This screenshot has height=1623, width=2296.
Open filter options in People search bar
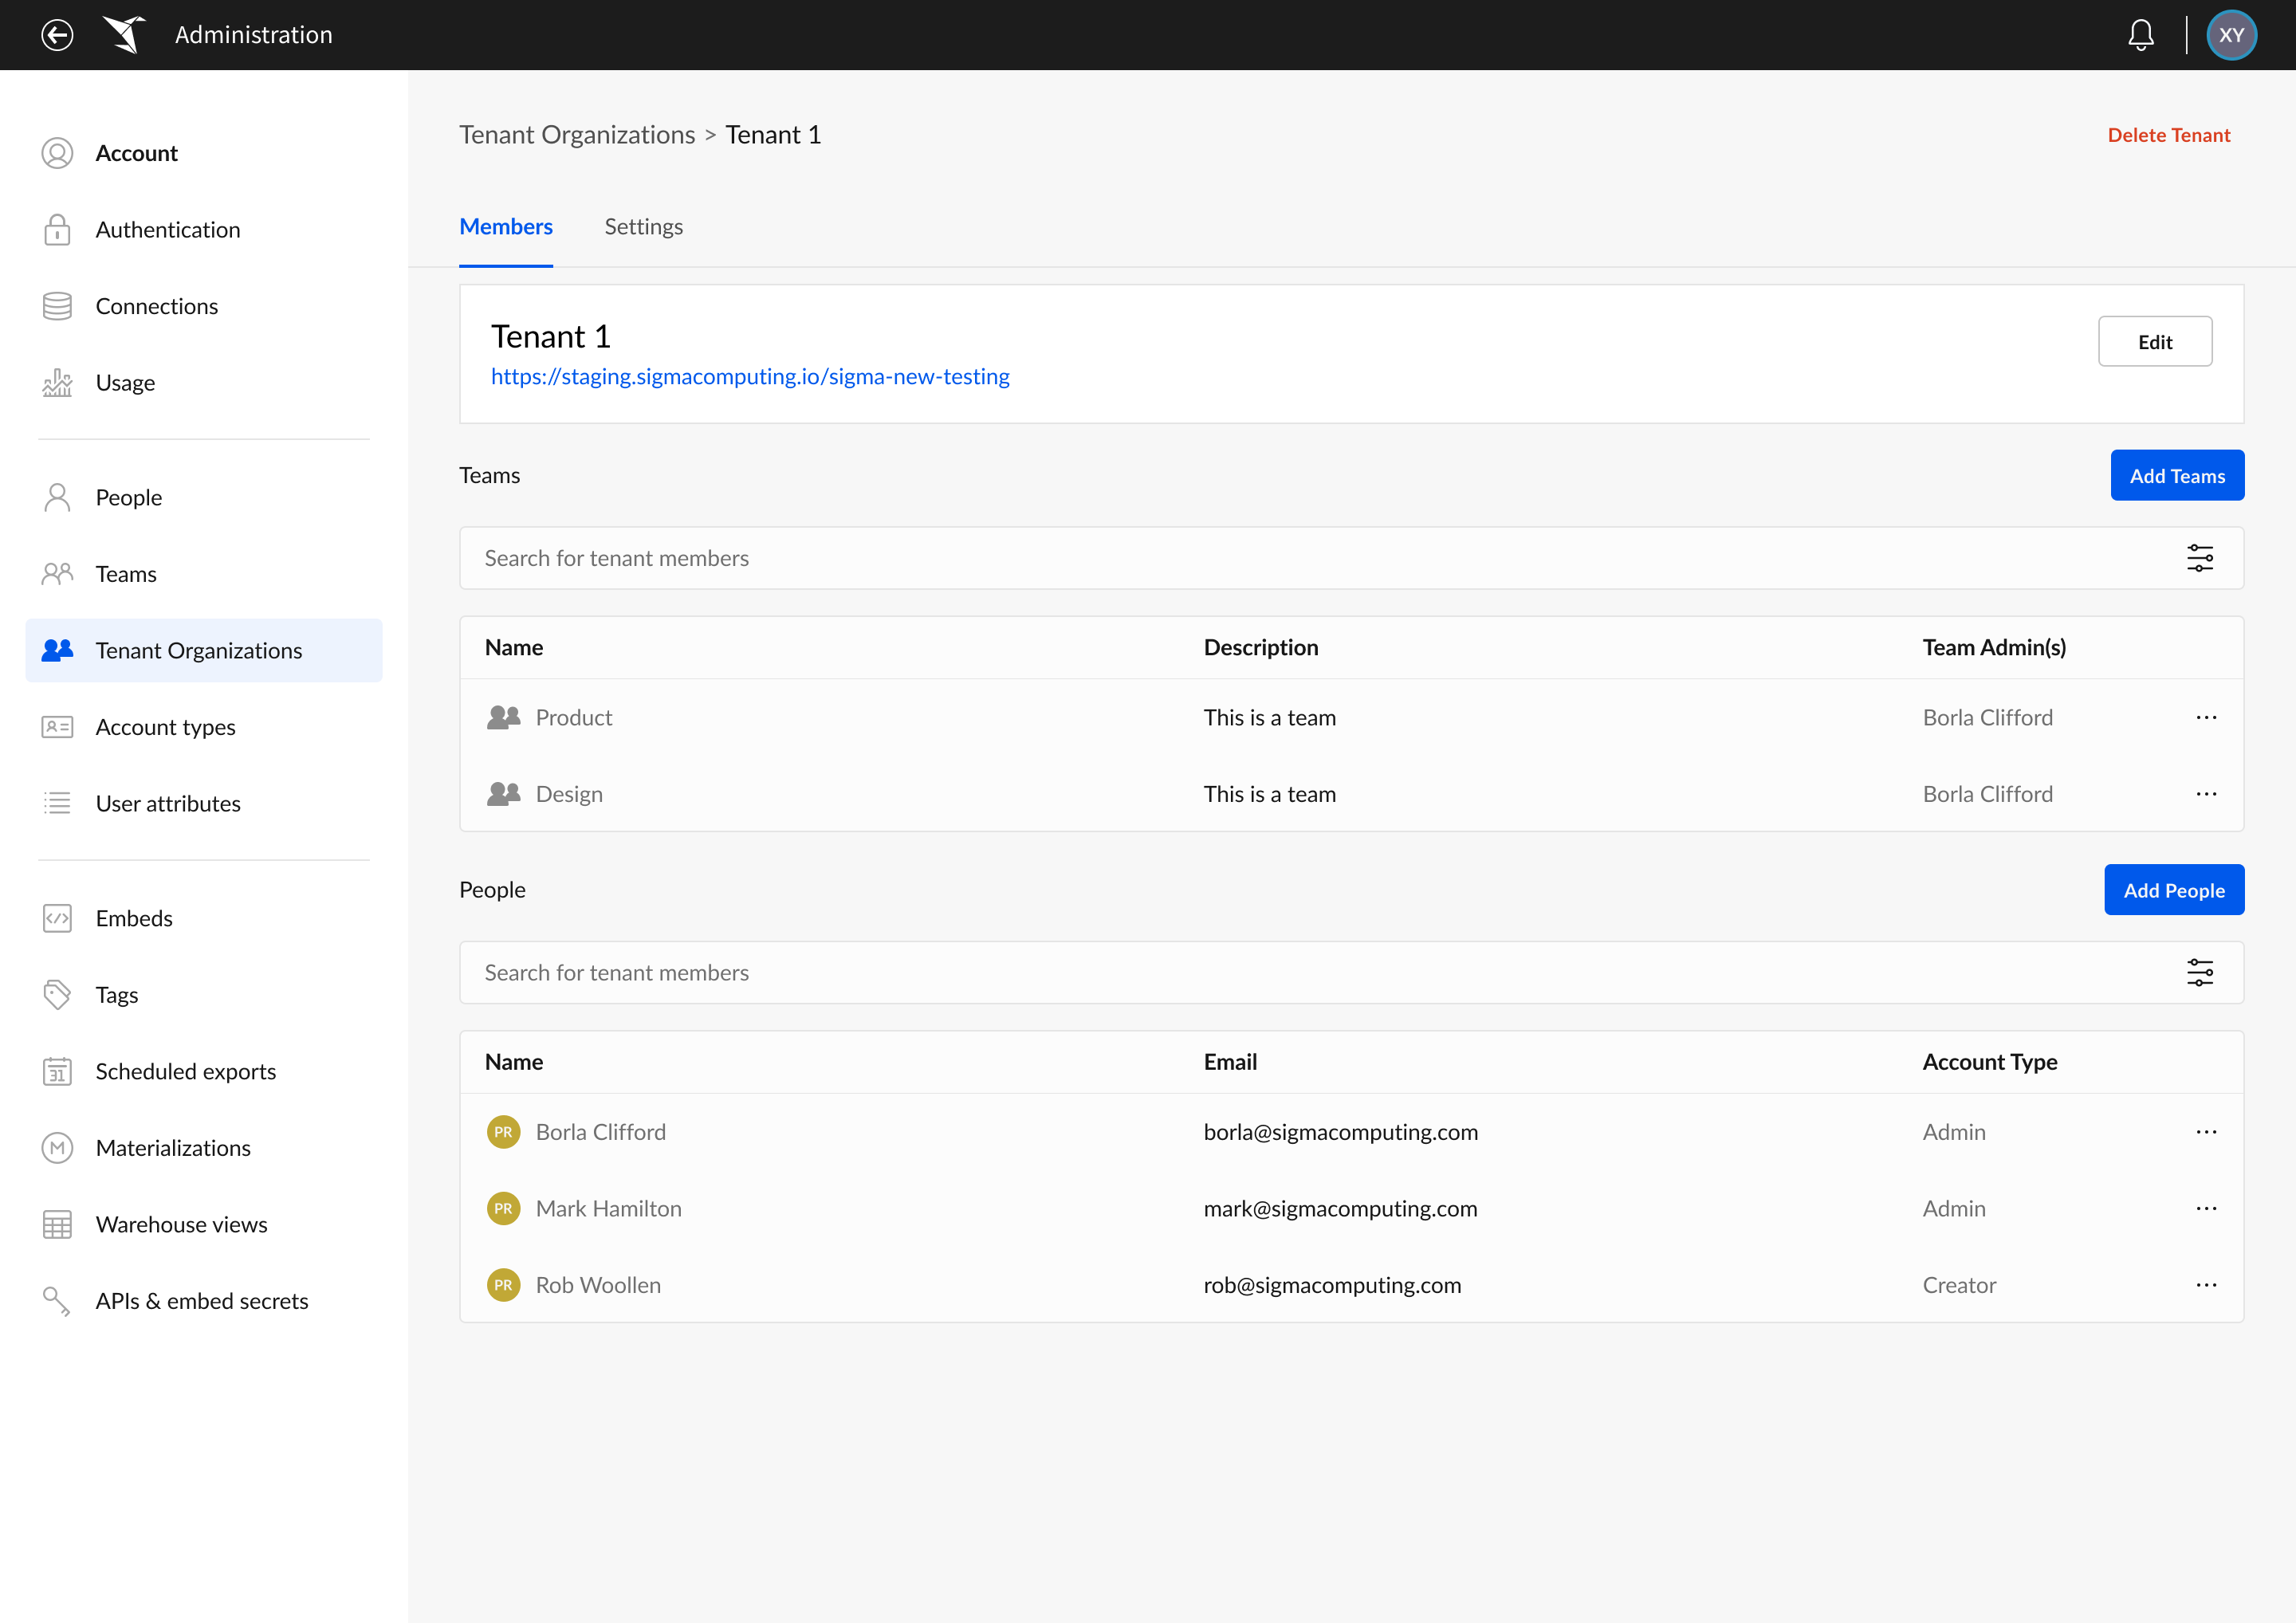tap(2199, 972)
